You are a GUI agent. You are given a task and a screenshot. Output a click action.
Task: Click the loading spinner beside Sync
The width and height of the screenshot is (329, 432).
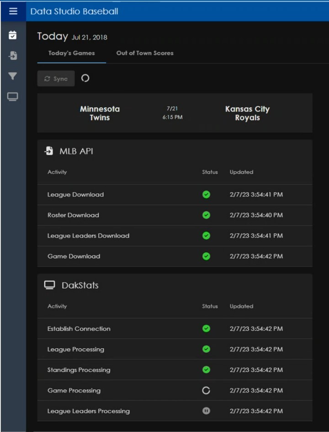85,78
